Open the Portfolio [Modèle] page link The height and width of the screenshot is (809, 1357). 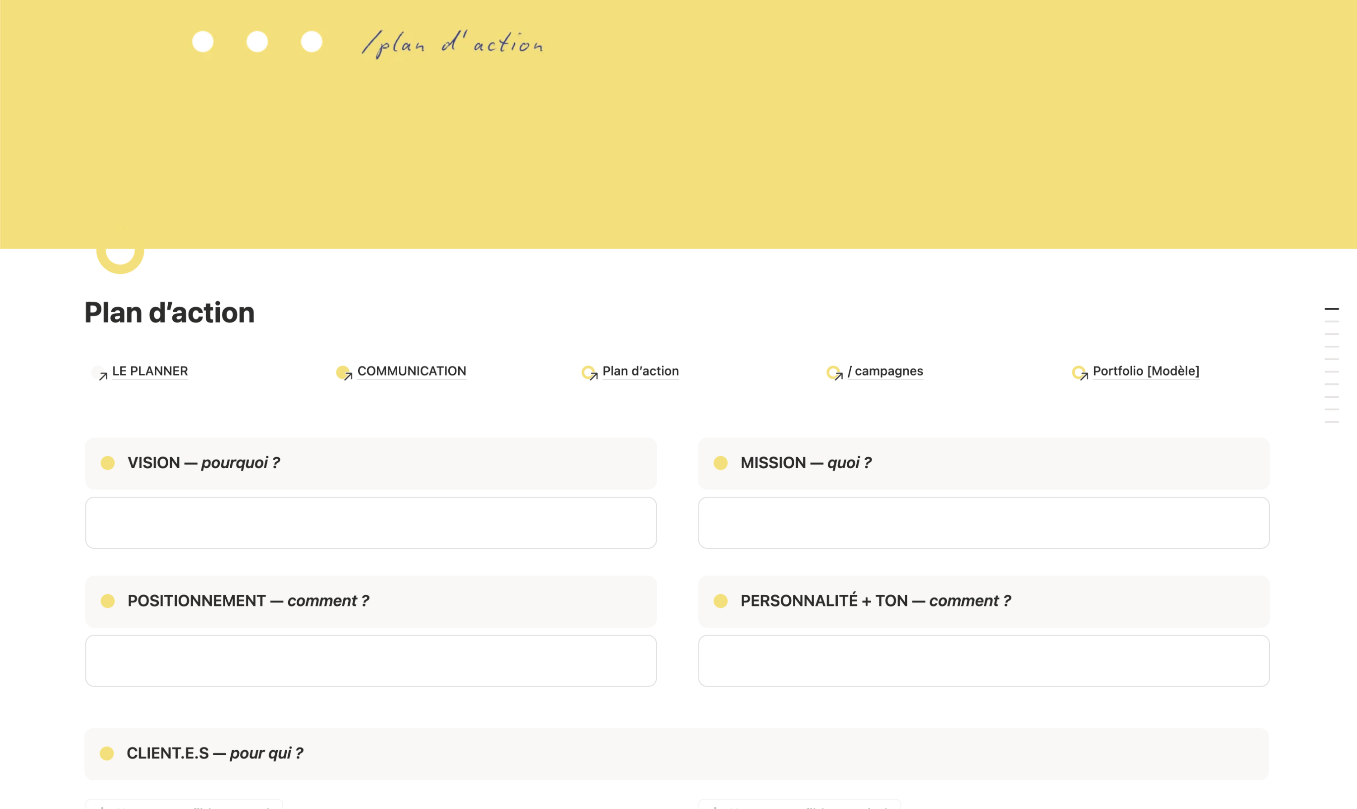coord(1146,371)
